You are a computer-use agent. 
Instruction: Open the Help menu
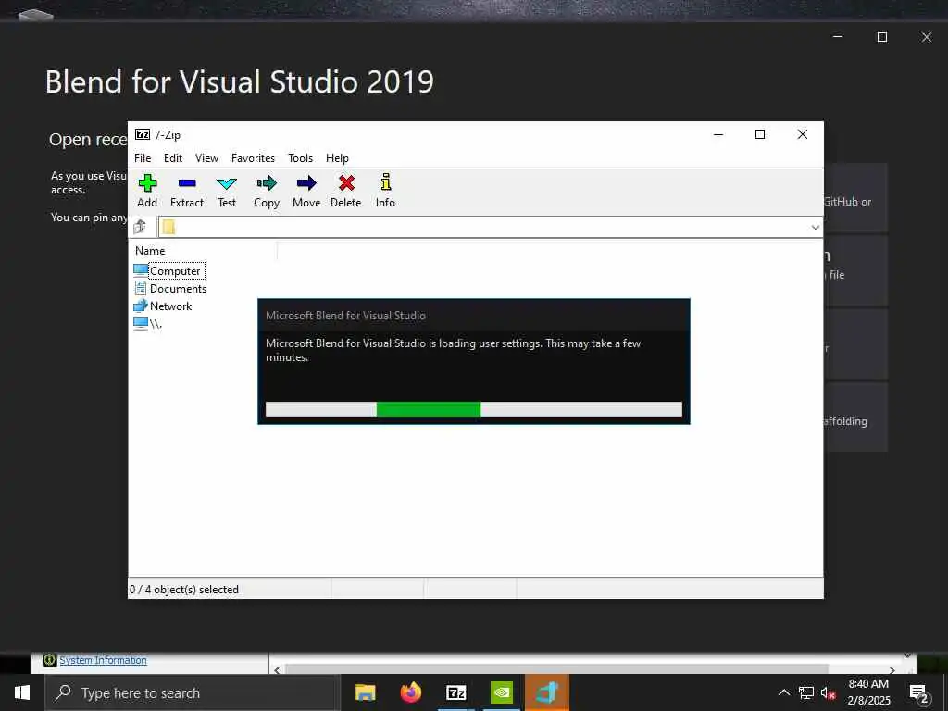pos(337,157)
